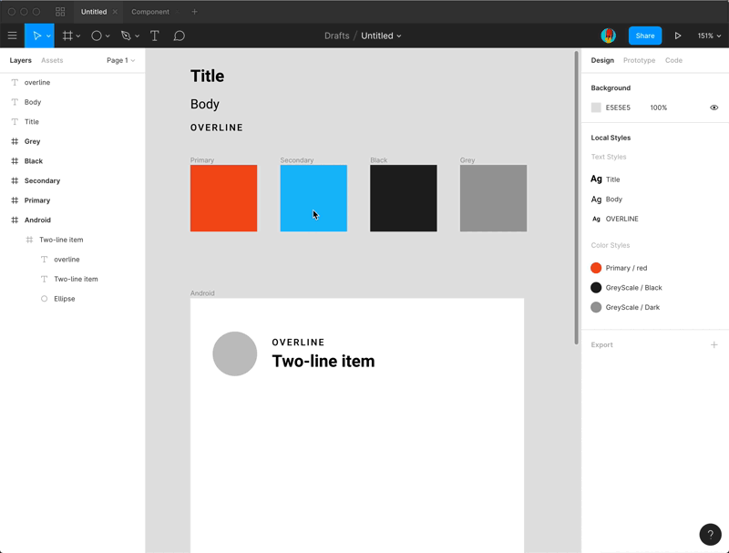Edit the background opacity 100%

tap(658, 108)
